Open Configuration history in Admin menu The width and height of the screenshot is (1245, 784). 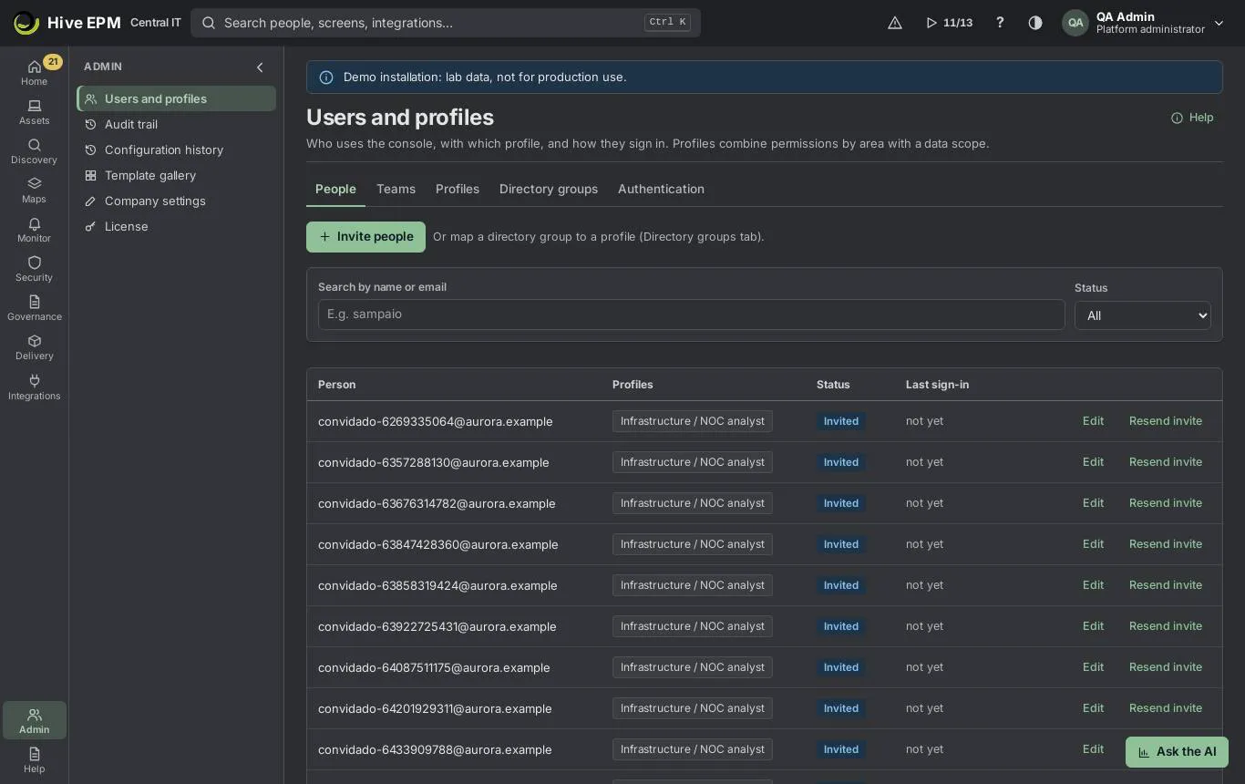click(176, 150)
